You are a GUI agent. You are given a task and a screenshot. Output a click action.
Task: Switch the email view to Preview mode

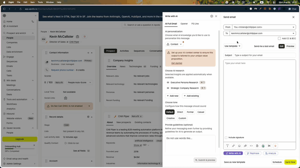pos(290,46)
